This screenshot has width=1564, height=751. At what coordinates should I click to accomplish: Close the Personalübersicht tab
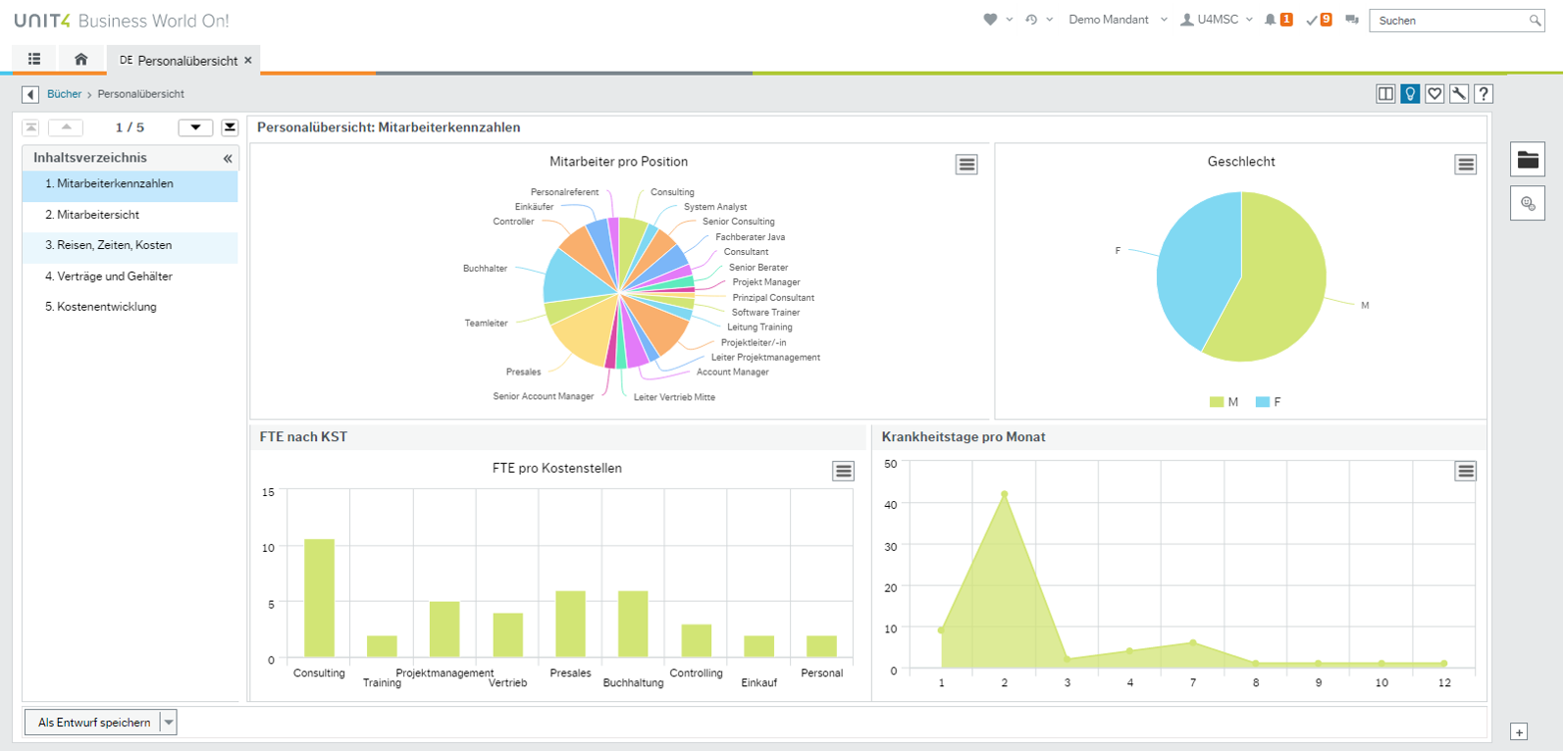248,60
